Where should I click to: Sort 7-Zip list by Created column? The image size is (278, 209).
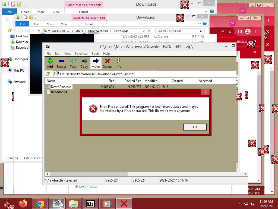click(x=183, y=81)
